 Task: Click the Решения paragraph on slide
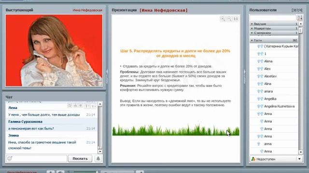click(x=170, y=87)
